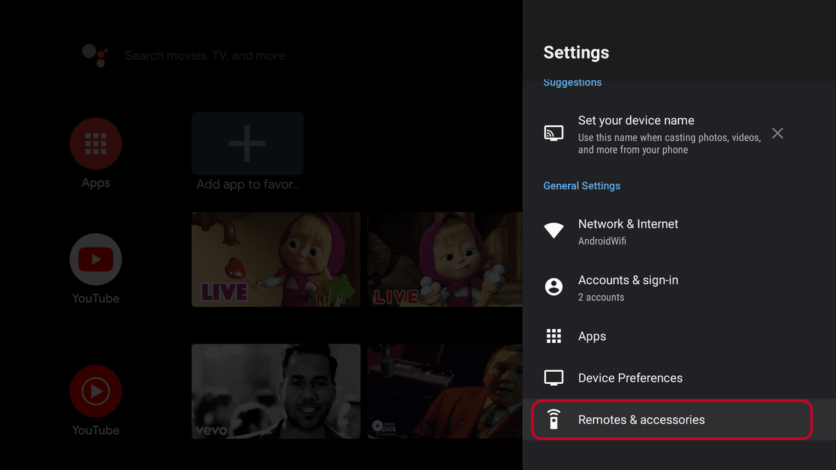Image resolution: width=836 pixels, height=470 pixels.
Task: Click the cast icon beside Set your device name
Action: 554,133
